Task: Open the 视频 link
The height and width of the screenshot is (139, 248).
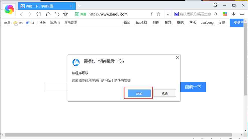Action: tap(168, 23)
